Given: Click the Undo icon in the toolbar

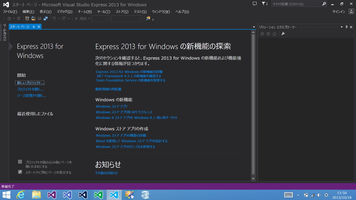Looking at the screenshot, I should point(54,18).
